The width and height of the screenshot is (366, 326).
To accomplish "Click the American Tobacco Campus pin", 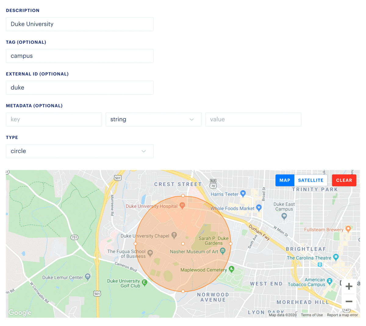I will point(329,281).
